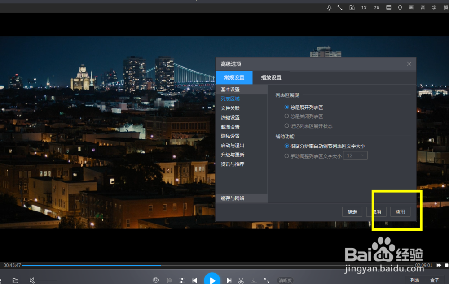Set video size to 1X
449x284 pixels.
(x=364, y=8)
